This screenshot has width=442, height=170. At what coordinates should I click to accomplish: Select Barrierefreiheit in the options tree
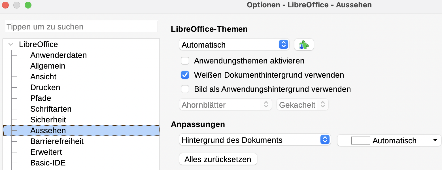[x=57, y=141]
